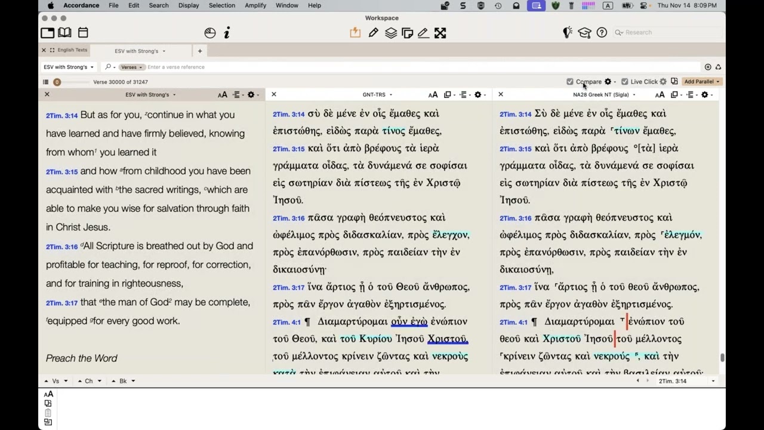Click the verse context slider knob
This screenshot has width=764, height=430.
57,82
